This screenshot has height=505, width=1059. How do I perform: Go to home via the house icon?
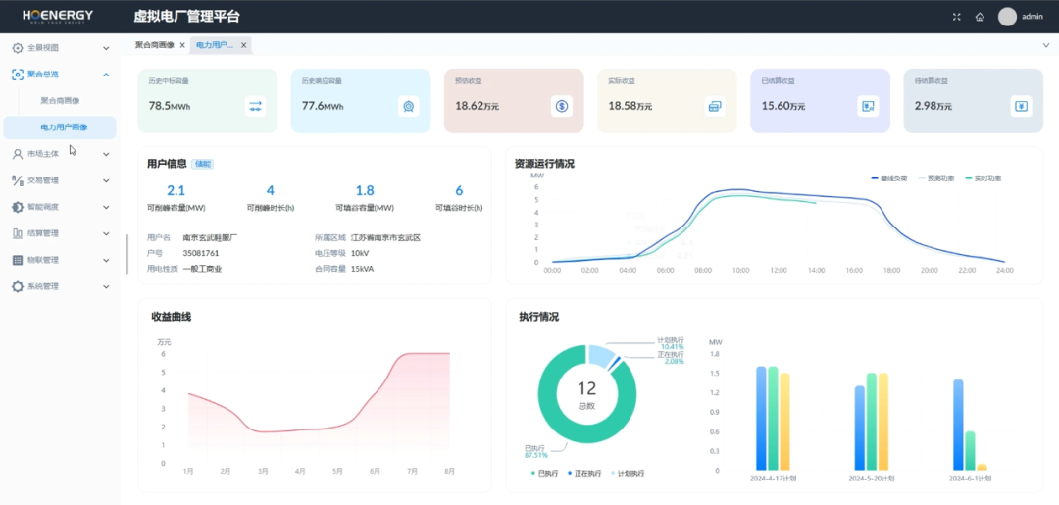click(x=980, y=17)
